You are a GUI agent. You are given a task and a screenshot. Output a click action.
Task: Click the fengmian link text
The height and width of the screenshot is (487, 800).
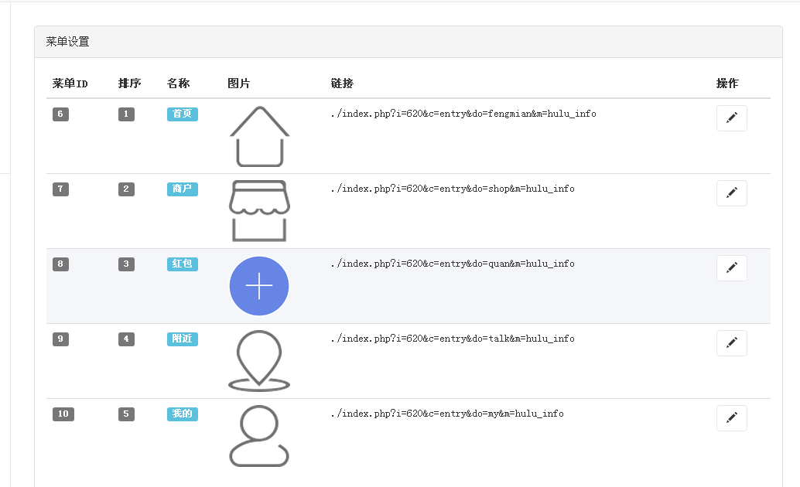click(x=463, y=114)
